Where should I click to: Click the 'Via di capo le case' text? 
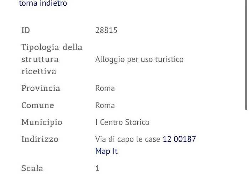coord(128,139)
